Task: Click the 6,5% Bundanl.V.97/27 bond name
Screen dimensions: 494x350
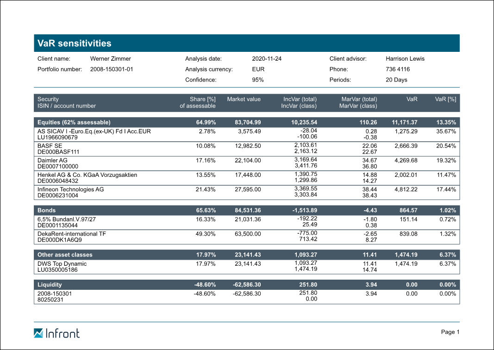Action: (x=63, y=219)
